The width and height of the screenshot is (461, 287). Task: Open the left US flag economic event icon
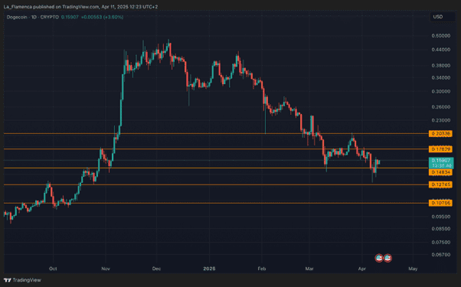(379, 258)
